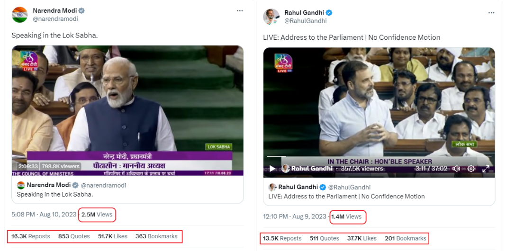Screen dimensions: 506x251
Task: Open the 37.7K Likes list
Action: coord(362,238)
